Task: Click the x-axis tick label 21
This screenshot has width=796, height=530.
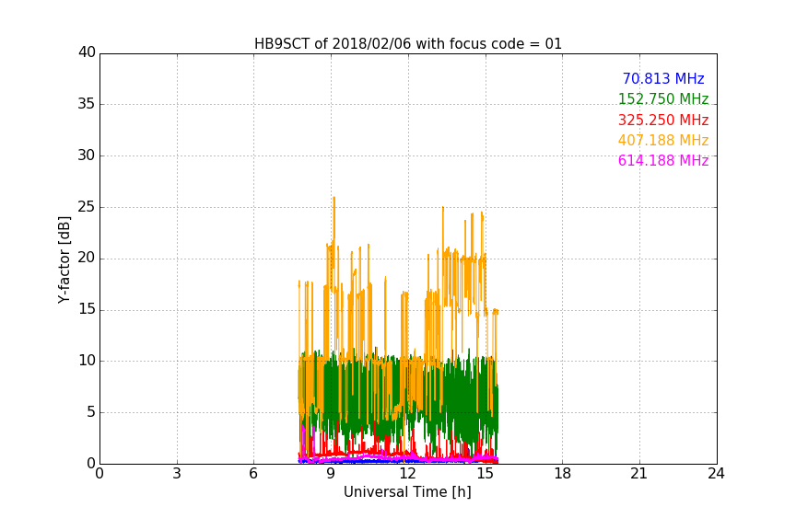Action: pyautogui.click(x=639, y=474)
